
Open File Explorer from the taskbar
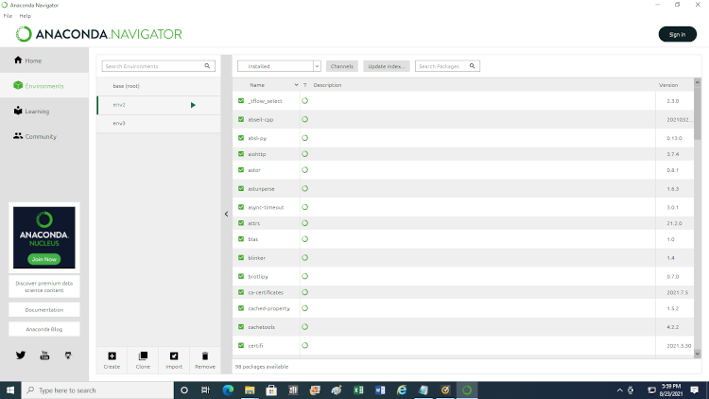coord(250,390)
